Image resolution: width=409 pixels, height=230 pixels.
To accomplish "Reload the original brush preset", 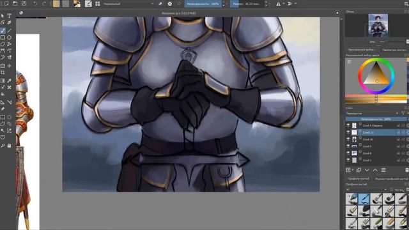I will tap(179, 4).
